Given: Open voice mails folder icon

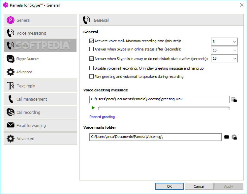Looking at the screenshot, I should click(227, 137).
